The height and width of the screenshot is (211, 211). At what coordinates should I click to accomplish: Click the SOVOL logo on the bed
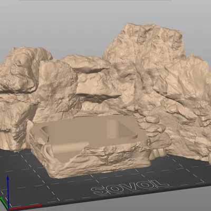pyautogui.click(x=129, y=187)
